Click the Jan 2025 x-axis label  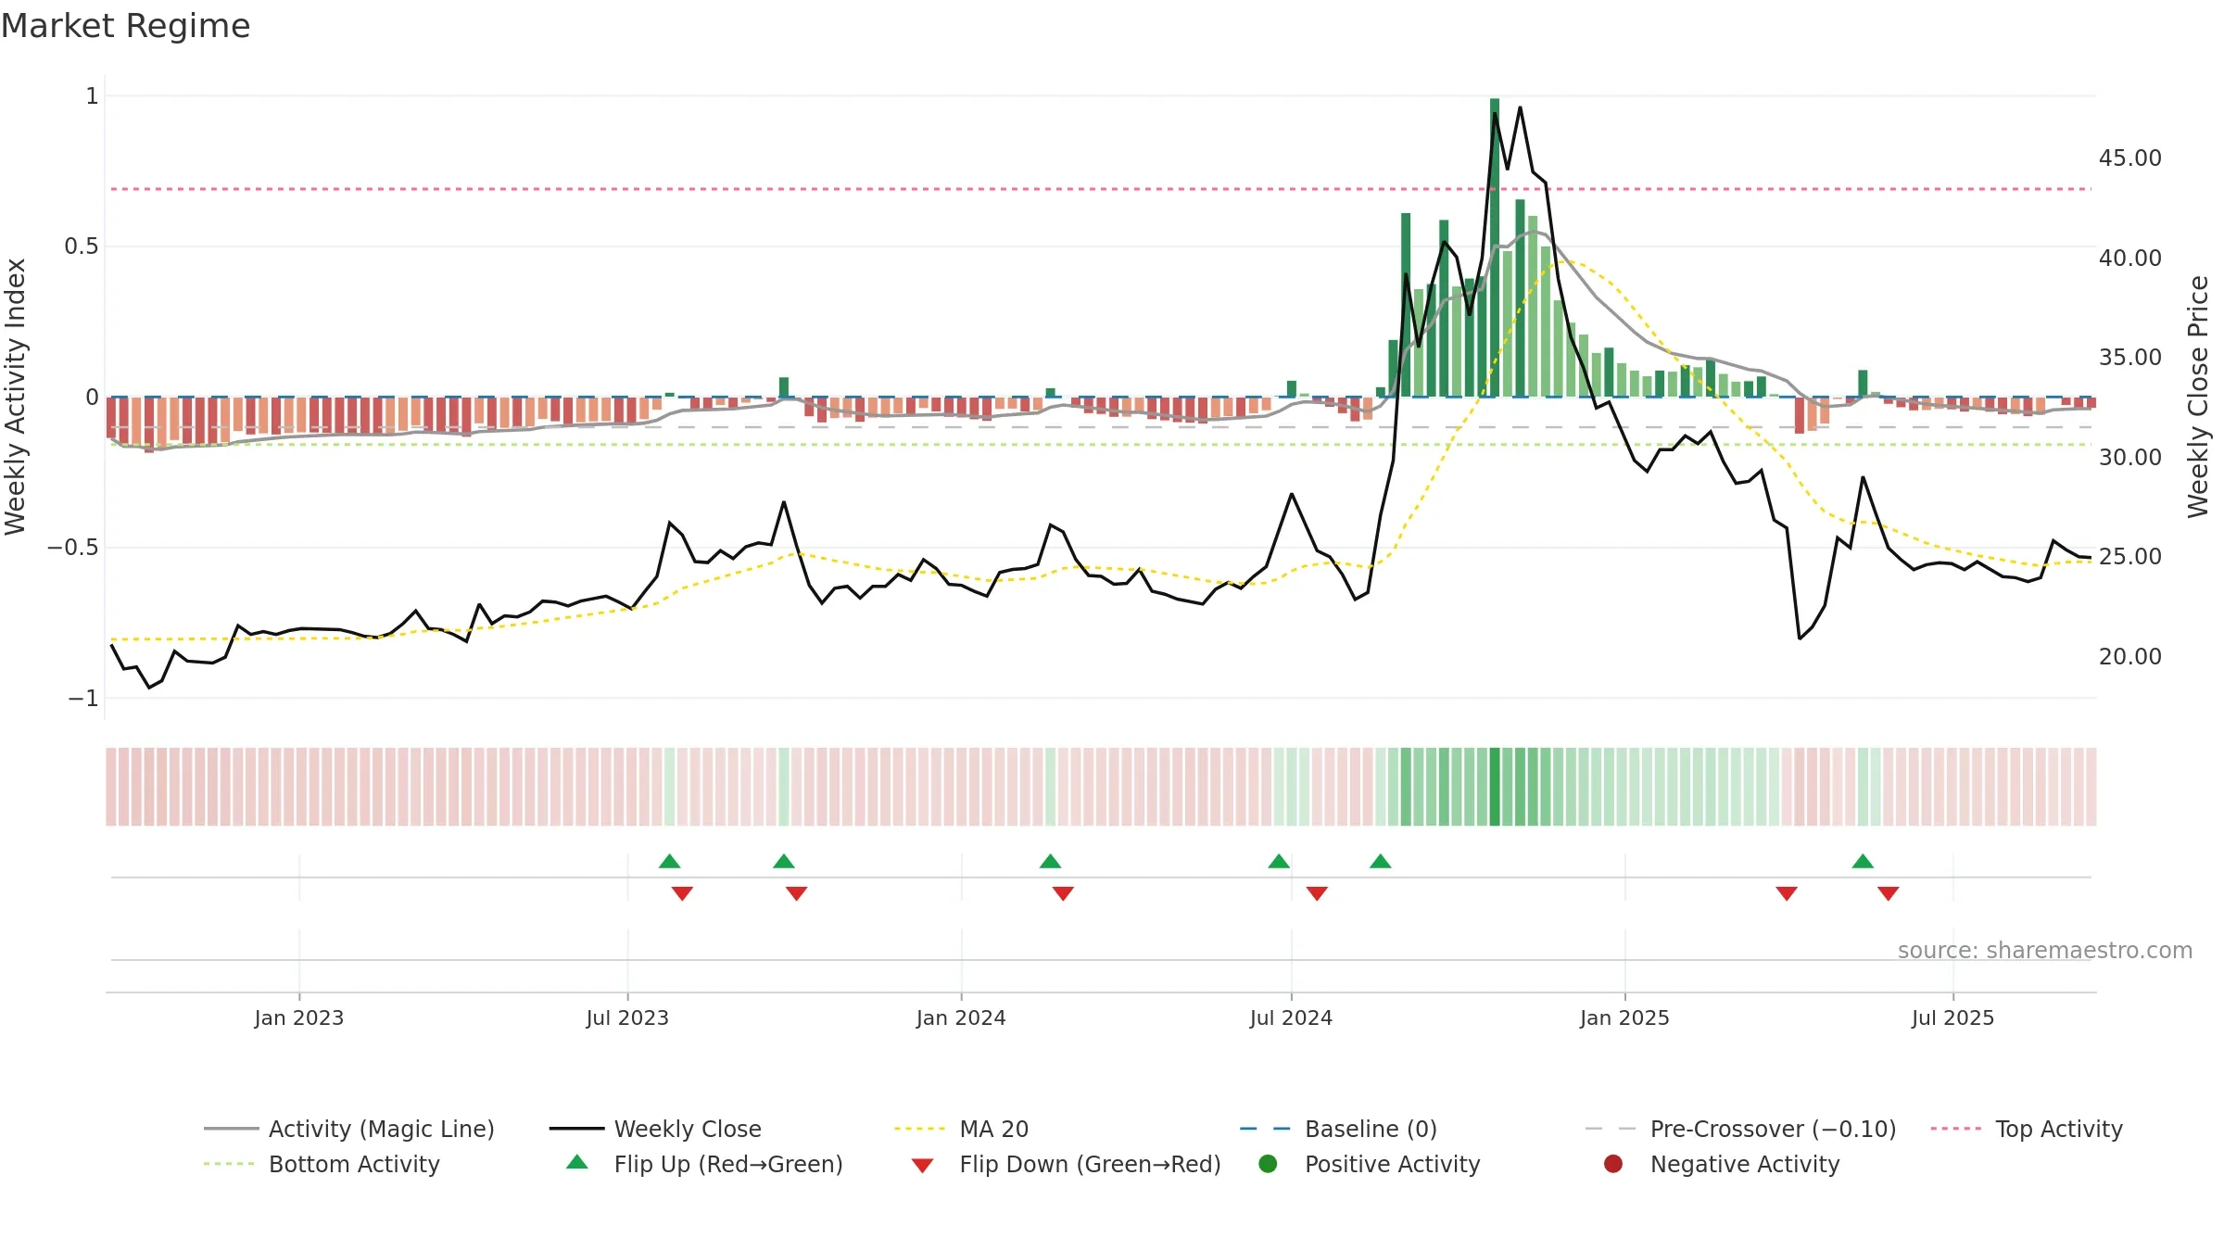[1624, 1018]
